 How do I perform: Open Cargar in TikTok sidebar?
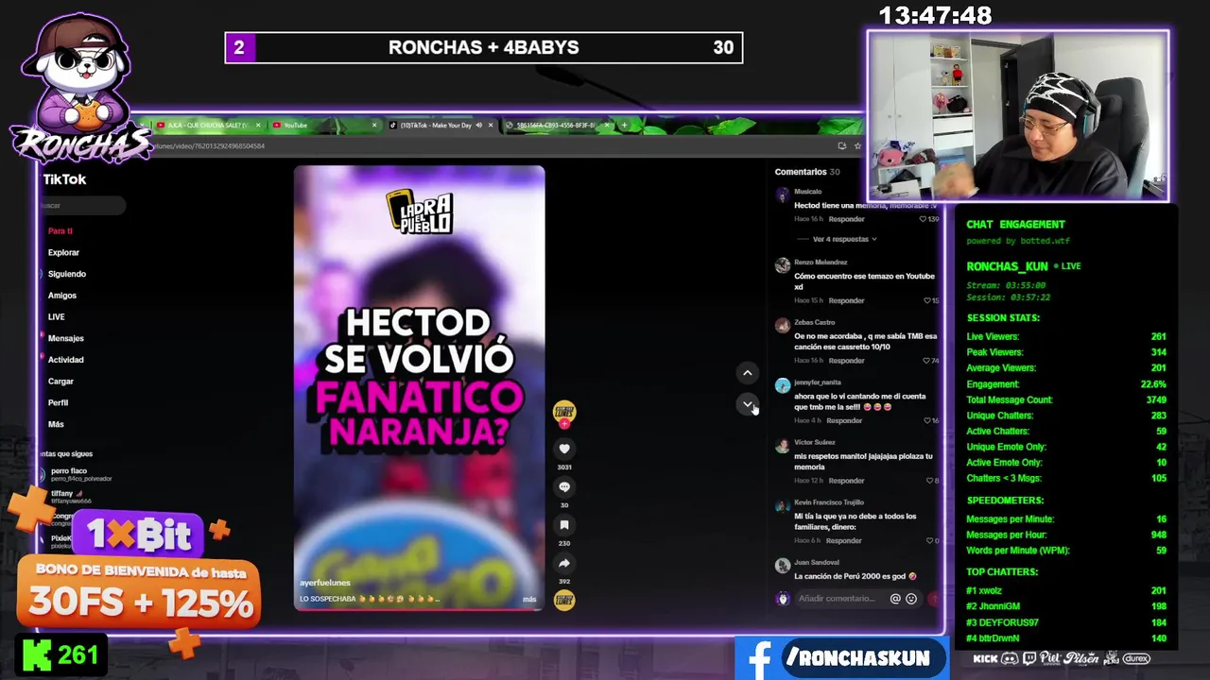pyautogui.click(x=60, y=382)
